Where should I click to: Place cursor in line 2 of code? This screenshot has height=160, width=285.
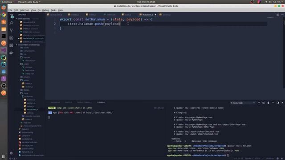click(163, 24)
